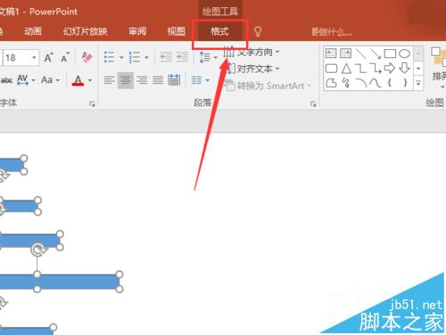Pick the Arrow line shape
Viewport: 446px width, 335px height.
click(376, 53)
